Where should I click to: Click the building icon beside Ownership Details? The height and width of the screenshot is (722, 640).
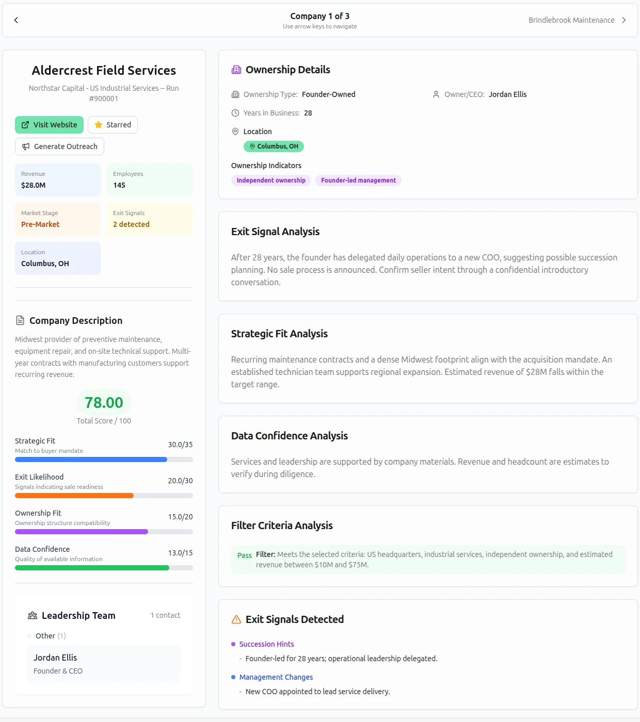(x=236, y=70)
